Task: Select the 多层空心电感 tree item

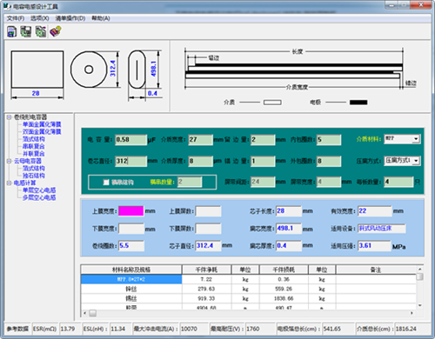Action: point(39,197)
